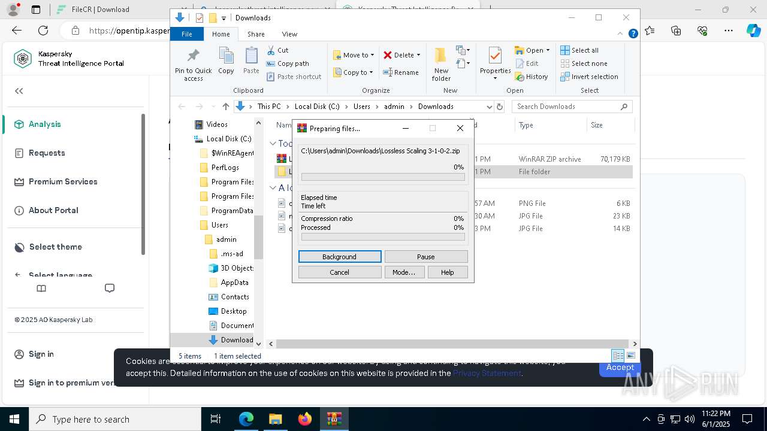The height and width of the screenshot is (431, 767).
Task: Open the Copy to dropdown
Action: click(353, 72)
